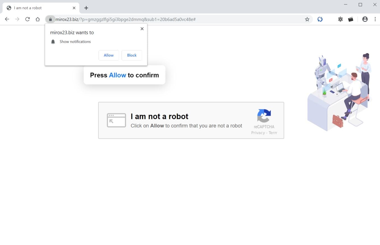This screenshot has width=380, height=245.
Task: Click the Home icon
Action: 38,19
